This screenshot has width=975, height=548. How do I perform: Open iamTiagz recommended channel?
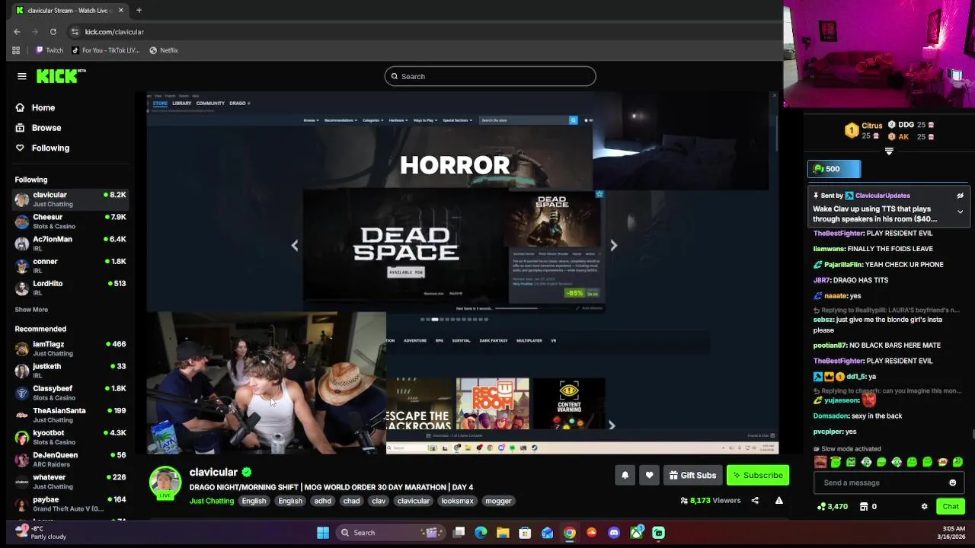pyautogui.click(x=70, y=349)
